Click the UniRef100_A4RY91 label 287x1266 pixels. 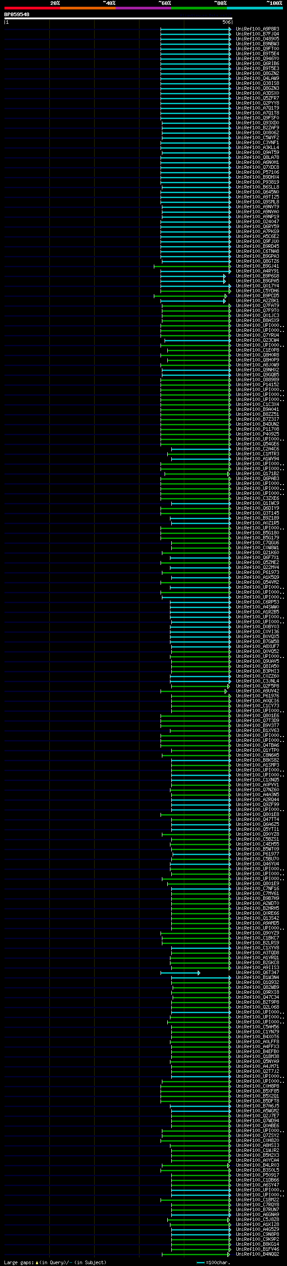coord(257,271)
